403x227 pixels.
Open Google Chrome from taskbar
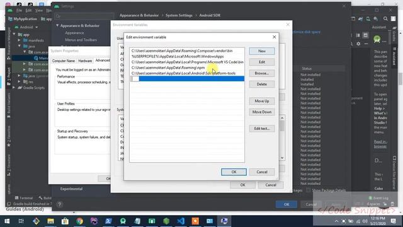(79, 221)
